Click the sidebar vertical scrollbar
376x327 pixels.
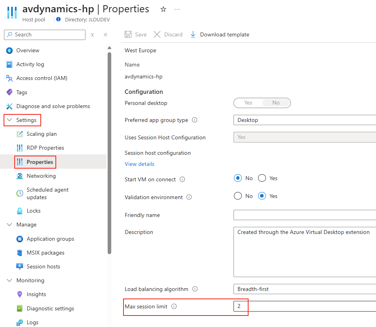(109, 153)
